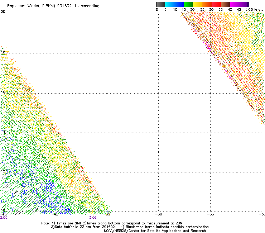Click the '>50 knots' color scale label
This screenshot has height=233, width=265.
coord(255,10)
